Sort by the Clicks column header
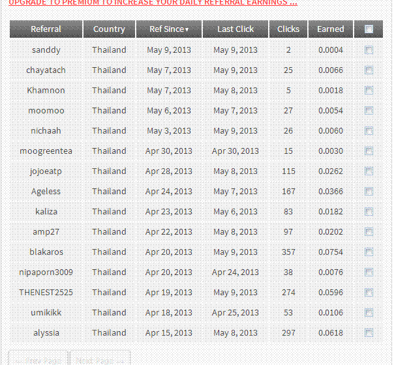This screenshot has width=411, height=365. [288, 29]
